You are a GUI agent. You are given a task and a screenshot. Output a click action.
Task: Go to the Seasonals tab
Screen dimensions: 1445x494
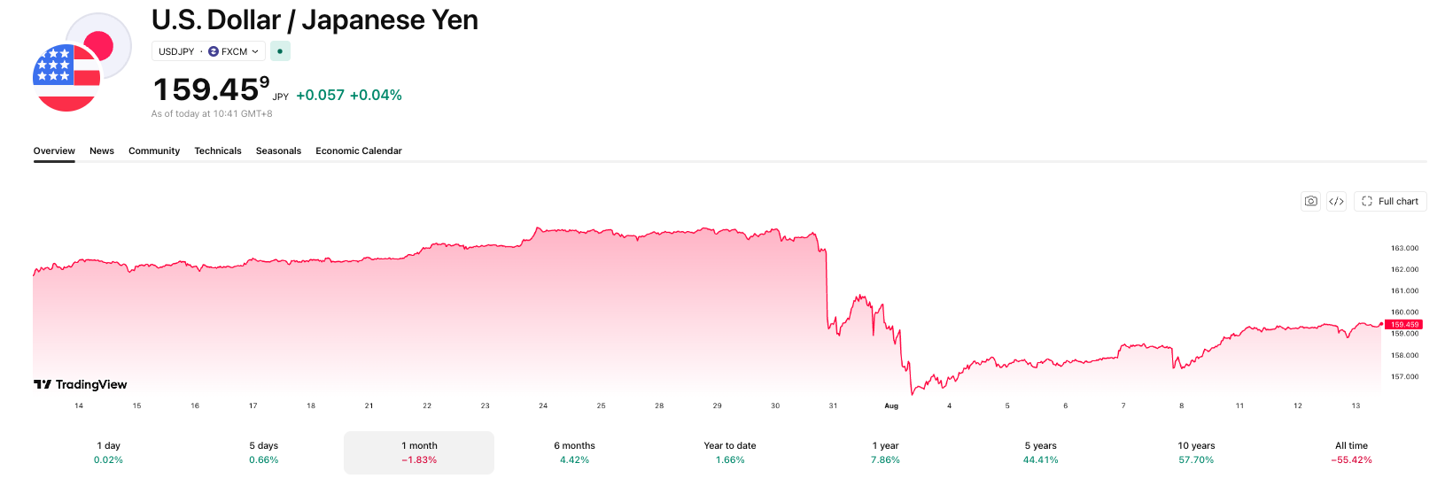click(278, 151)
